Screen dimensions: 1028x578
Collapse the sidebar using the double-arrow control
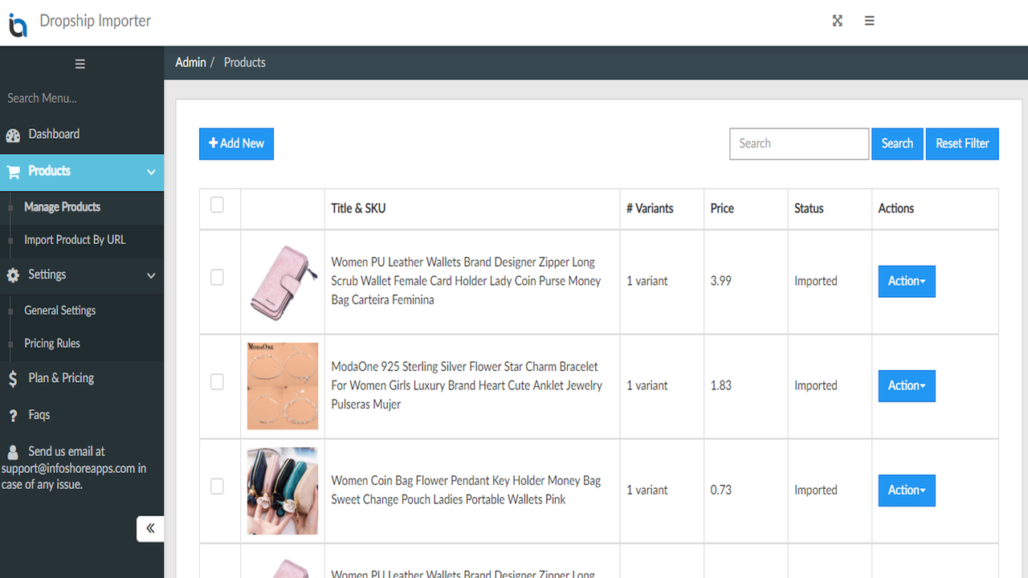click(x=150, y=528)
